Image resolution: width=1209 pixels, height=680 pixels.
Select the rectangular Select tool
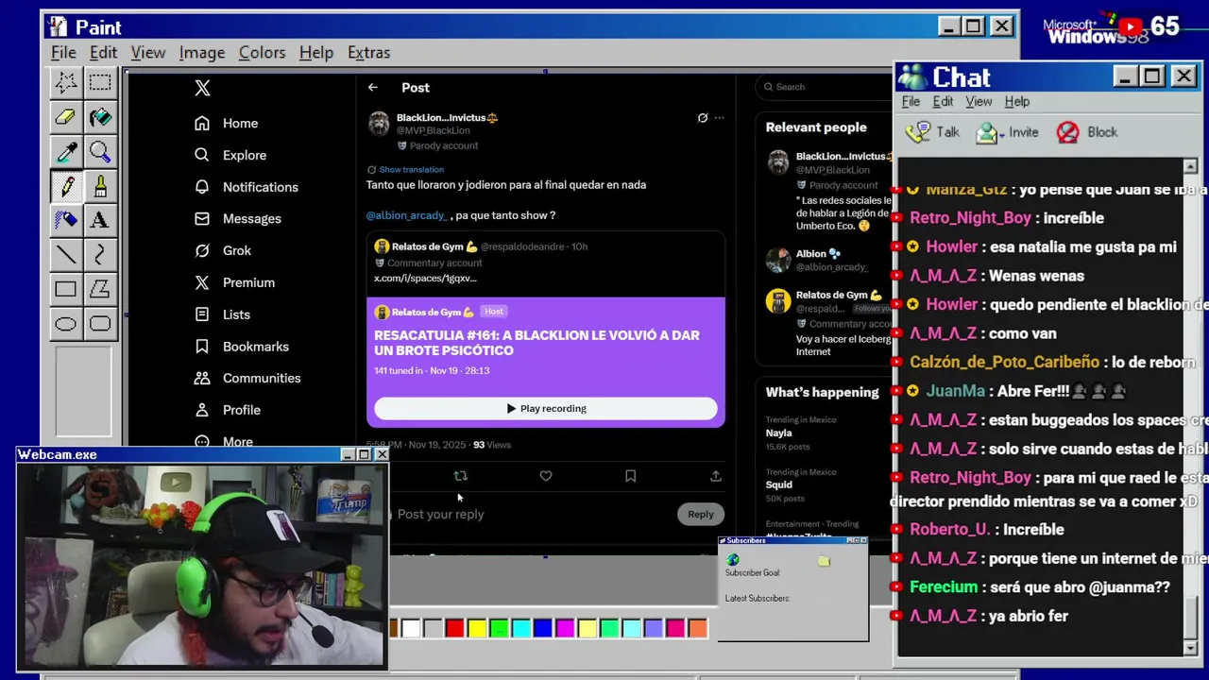click(100, 83)
